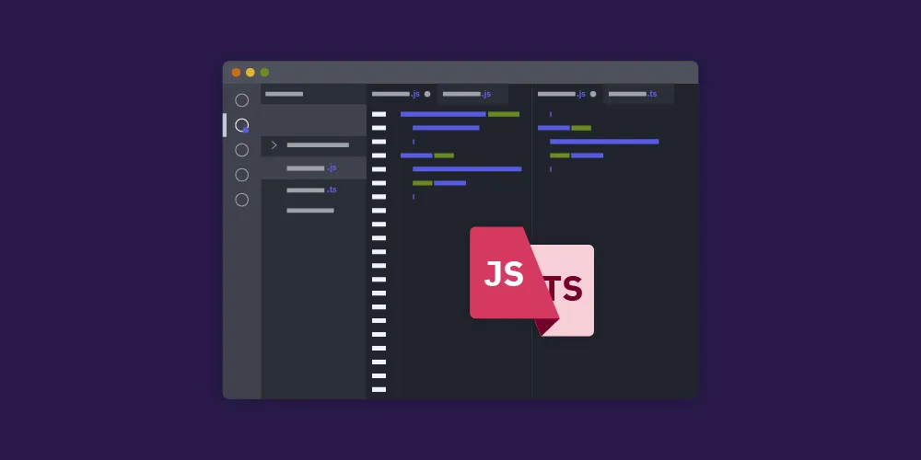The image size is (921, 460).
Task: Select the .js tab in right editor group
Action: tap(561, 94)
